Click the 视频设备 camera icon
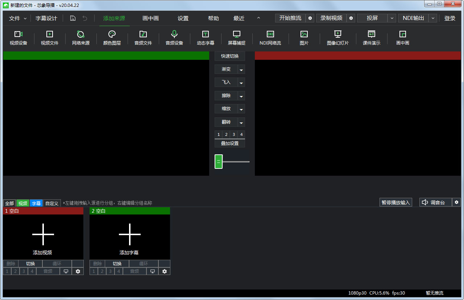The width and height of the screenshot is (464, 300). pyautogui.click(x=18, y=34)
